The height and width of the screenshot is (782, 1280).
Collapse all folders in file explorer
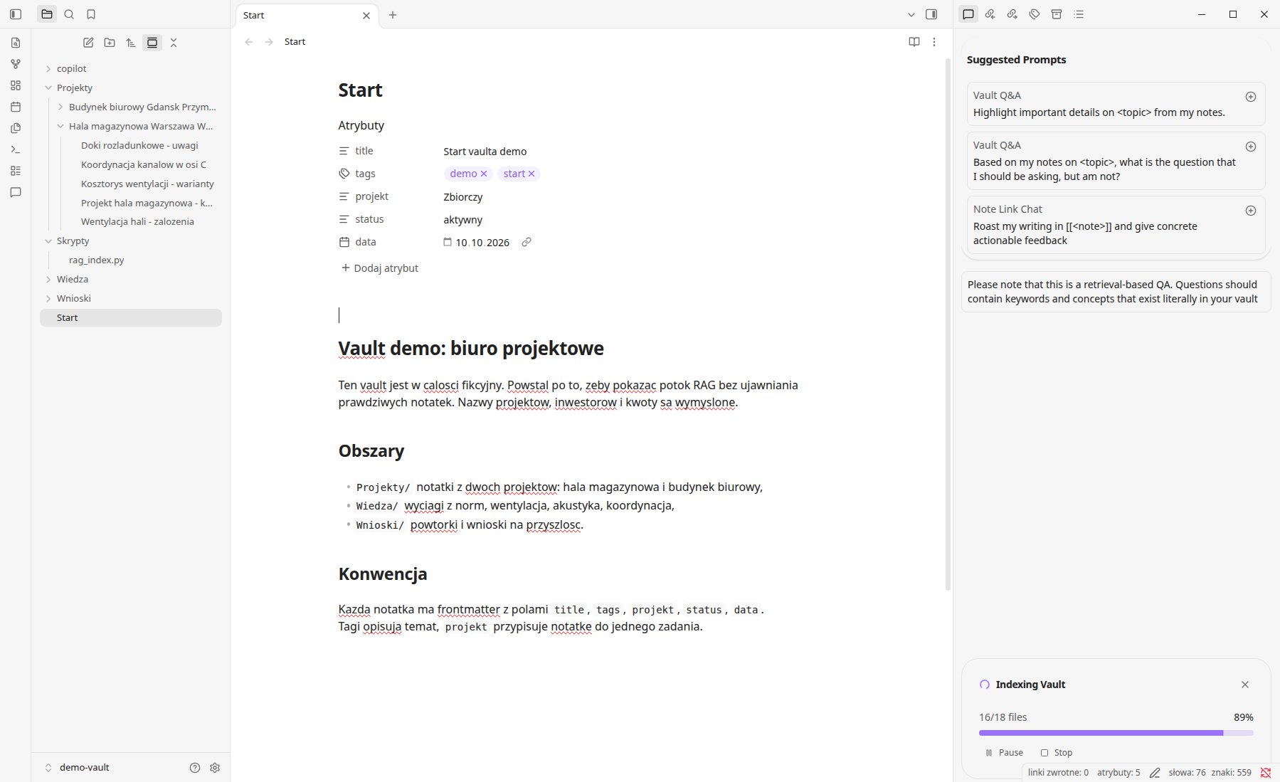(x=174, y=43)
